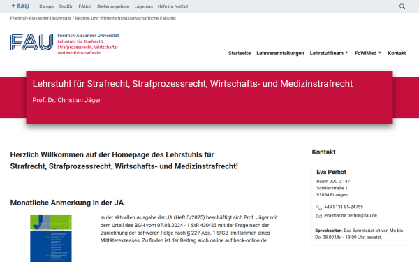The width and height of the screenshot is (419, 262).
Task: Open Lehrveranstaltungen menu item
Action: pos(280,53)
